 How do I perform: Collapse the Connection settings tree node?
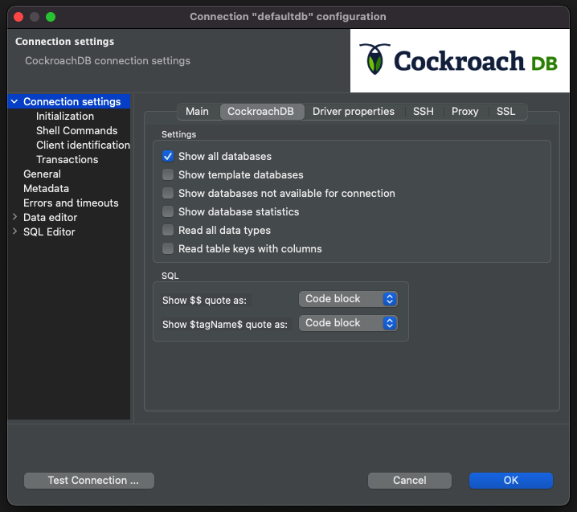(x=14, y=101)
